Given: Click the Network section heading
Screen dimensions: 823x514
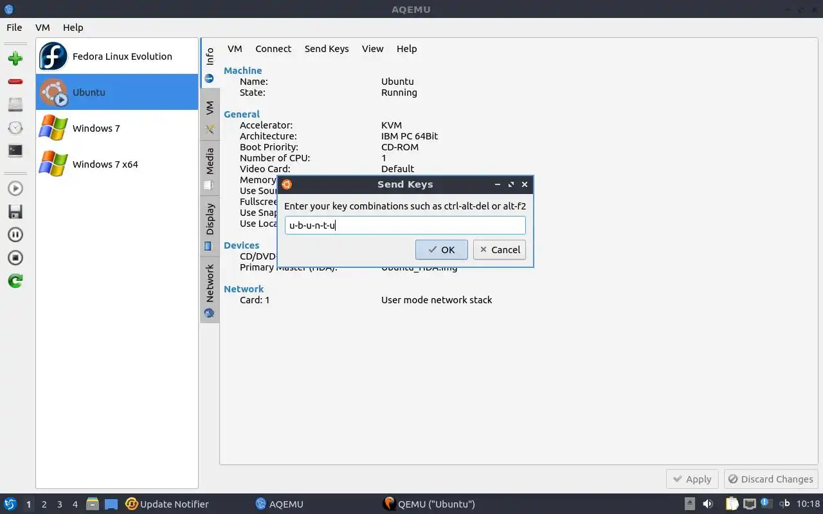Looking at the screenshot, I should pos(244,289).
